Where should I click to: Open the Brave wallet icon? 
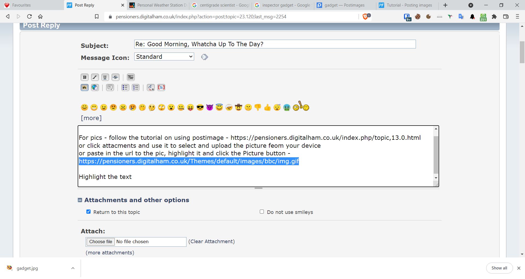(x=506, y=17)
